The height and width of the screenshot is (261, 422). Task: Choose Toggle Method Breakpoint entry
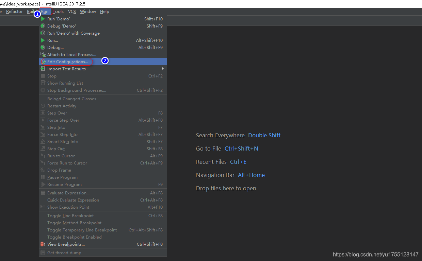pyautogui.click(x=103, y=223)
